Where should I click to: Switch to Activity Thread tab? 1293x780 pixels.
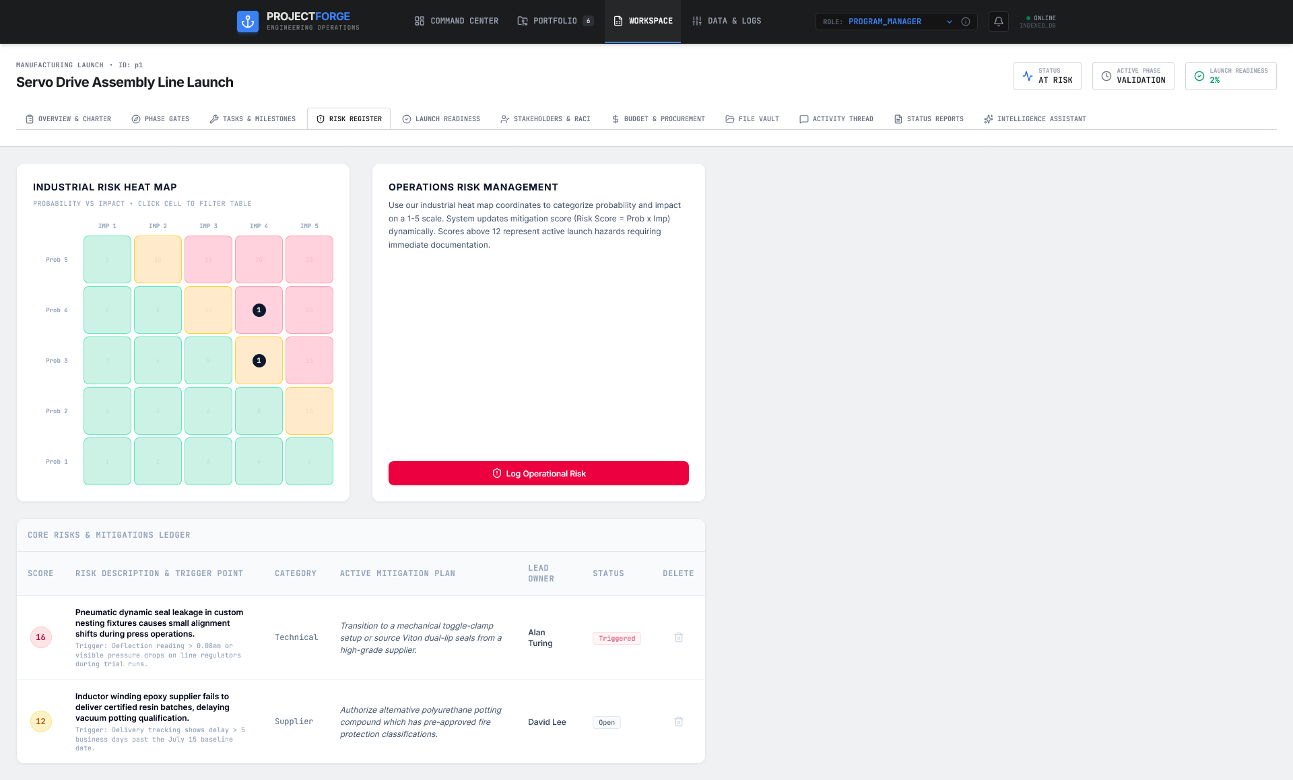(x=836, y=119)
